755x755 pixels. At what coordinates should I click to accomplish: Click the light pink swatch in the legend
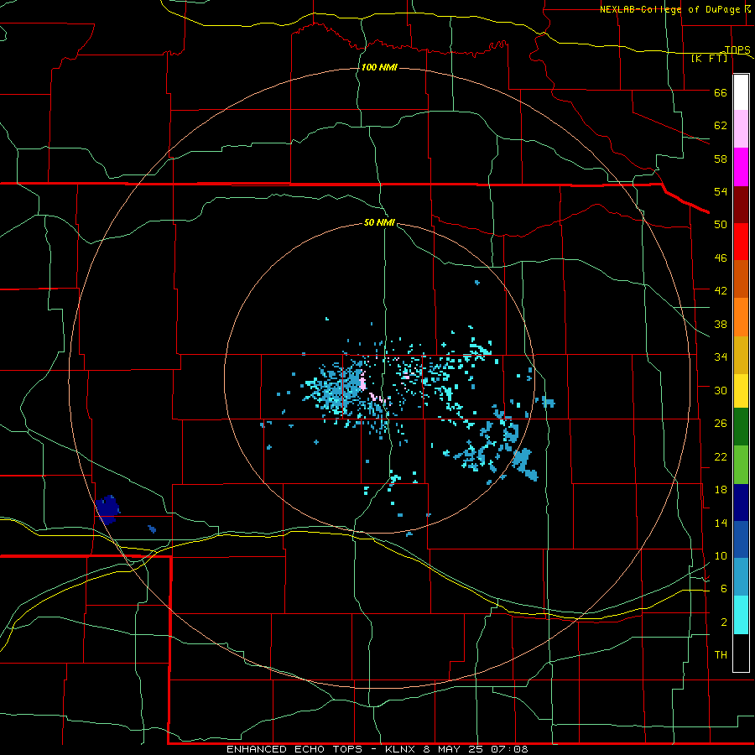point(741,129)
